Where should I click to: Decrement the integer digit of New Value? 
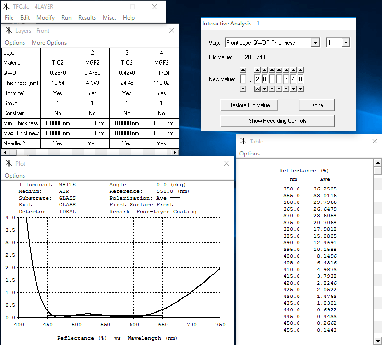point(243,89)
